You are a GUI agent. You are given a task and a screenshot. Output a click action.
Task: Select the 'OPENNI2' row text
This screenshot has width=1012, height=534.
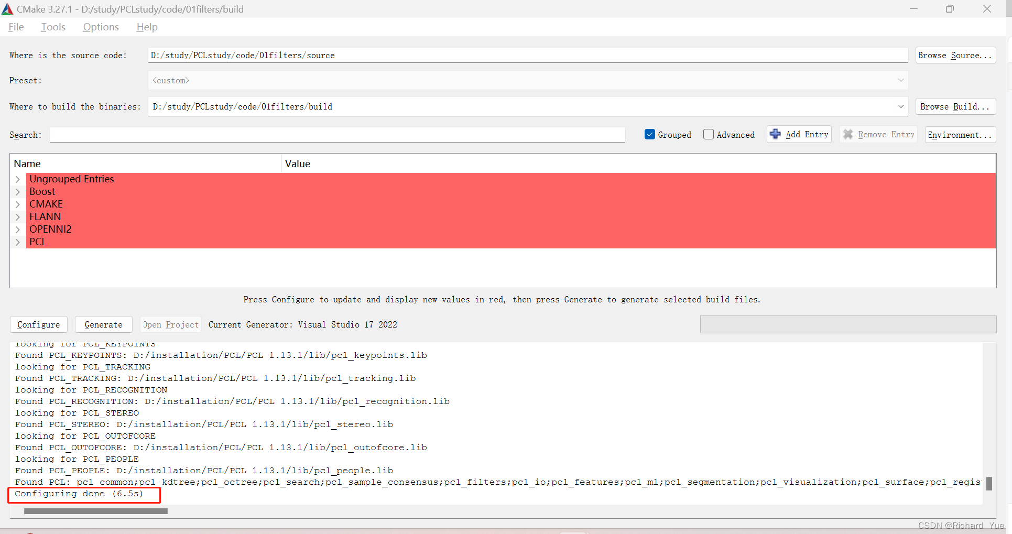pos(50,230)
